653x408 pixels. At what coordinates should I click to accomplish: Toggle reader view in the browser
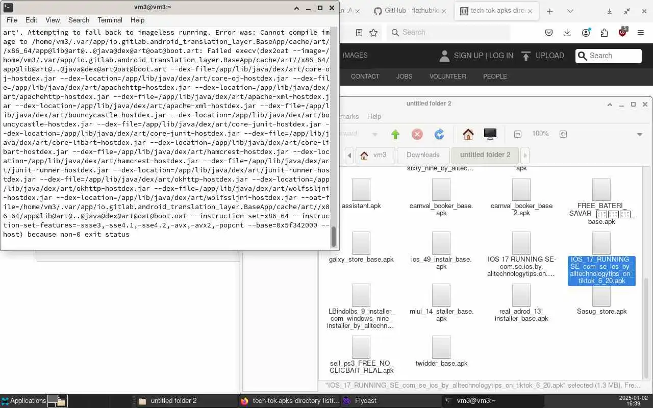tap(359, 32)
